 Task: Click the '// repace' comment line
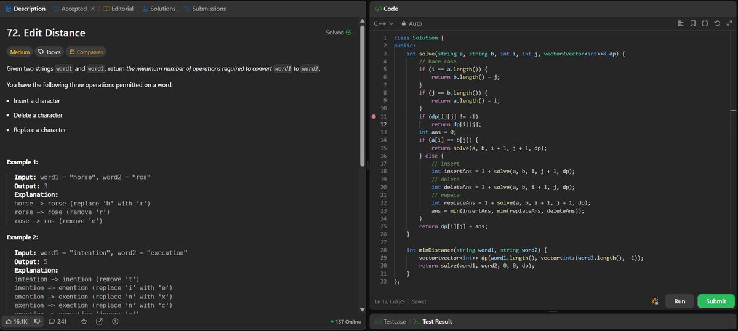pos(446,195)
